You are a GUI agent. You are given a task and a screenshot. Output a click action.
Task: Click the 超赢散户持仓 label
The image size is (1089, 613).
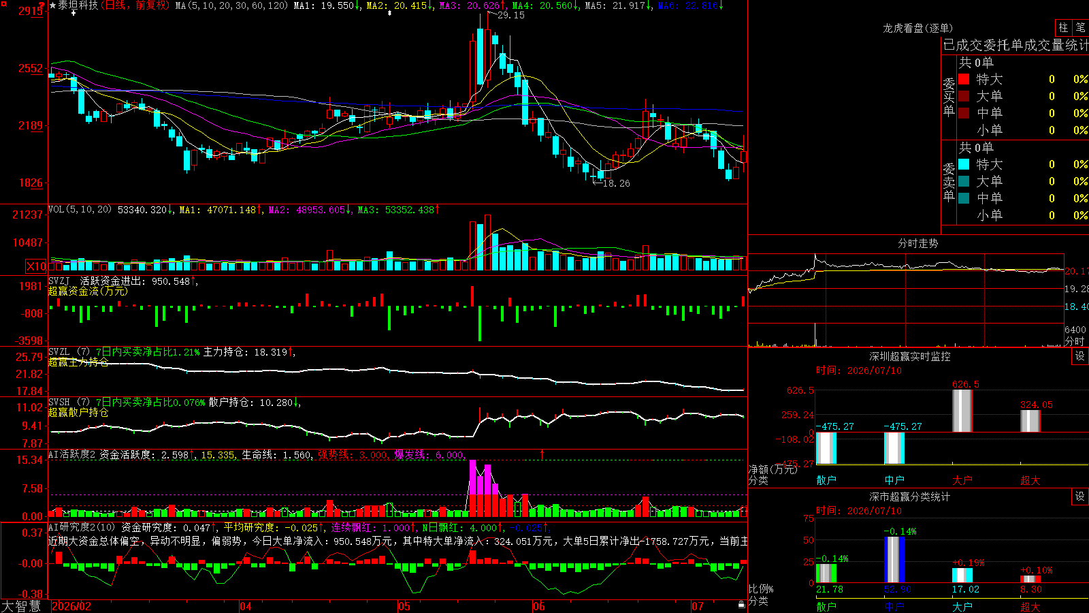click(x=78, y=412)
